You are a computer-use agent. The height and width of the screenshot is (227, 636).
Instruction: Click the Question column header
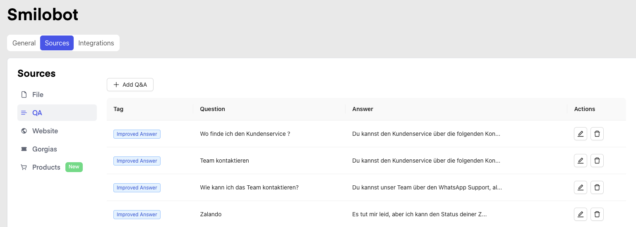pos(212,109)
